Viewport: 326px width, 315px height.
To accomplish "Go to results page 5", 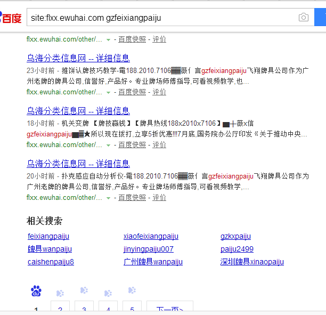I will [x=132, y=306].
